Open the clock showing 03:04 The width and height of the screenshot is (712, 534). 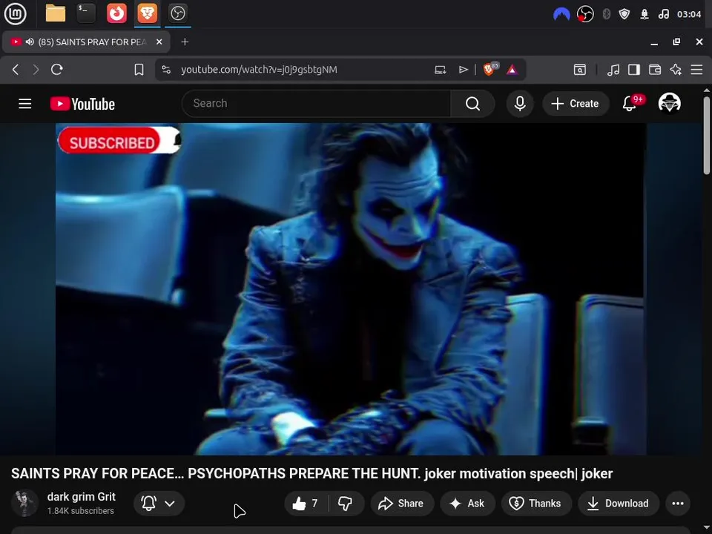tap(689, 15)
